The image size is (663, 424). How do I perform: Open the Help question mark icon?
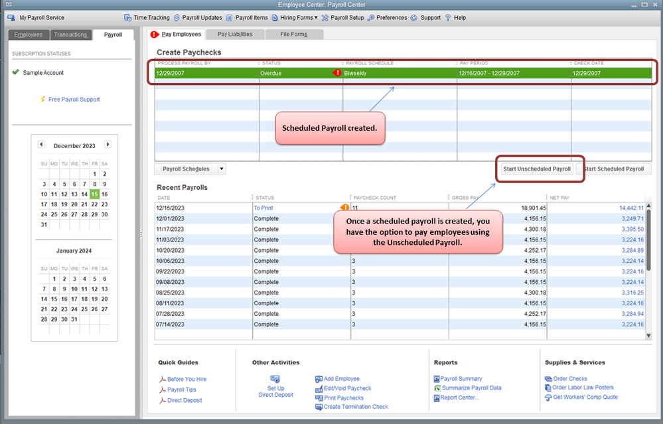(x=448, y=18)
